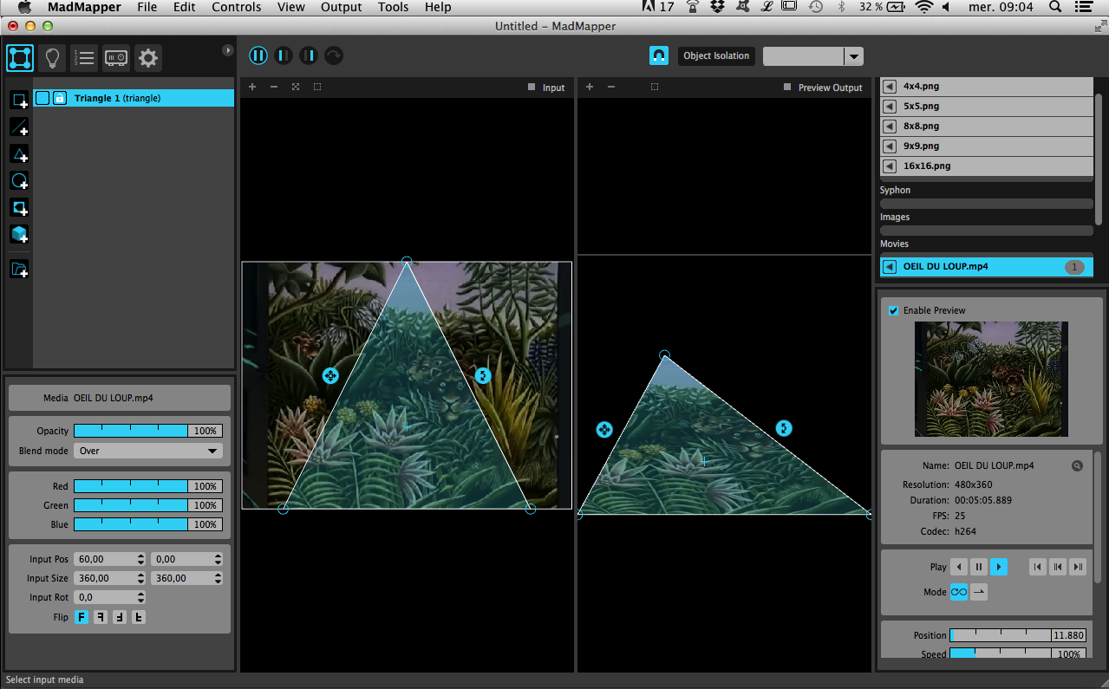Click the Object Isolation button
Screen dimensions: 1109x689
click(715, 56)
